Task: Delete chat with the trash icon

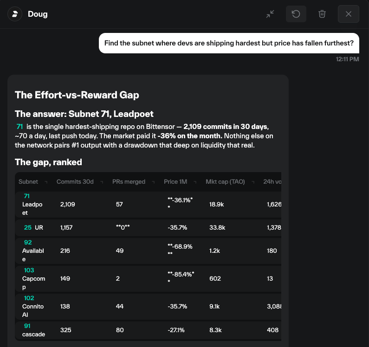Action: [x=322, y=14]
